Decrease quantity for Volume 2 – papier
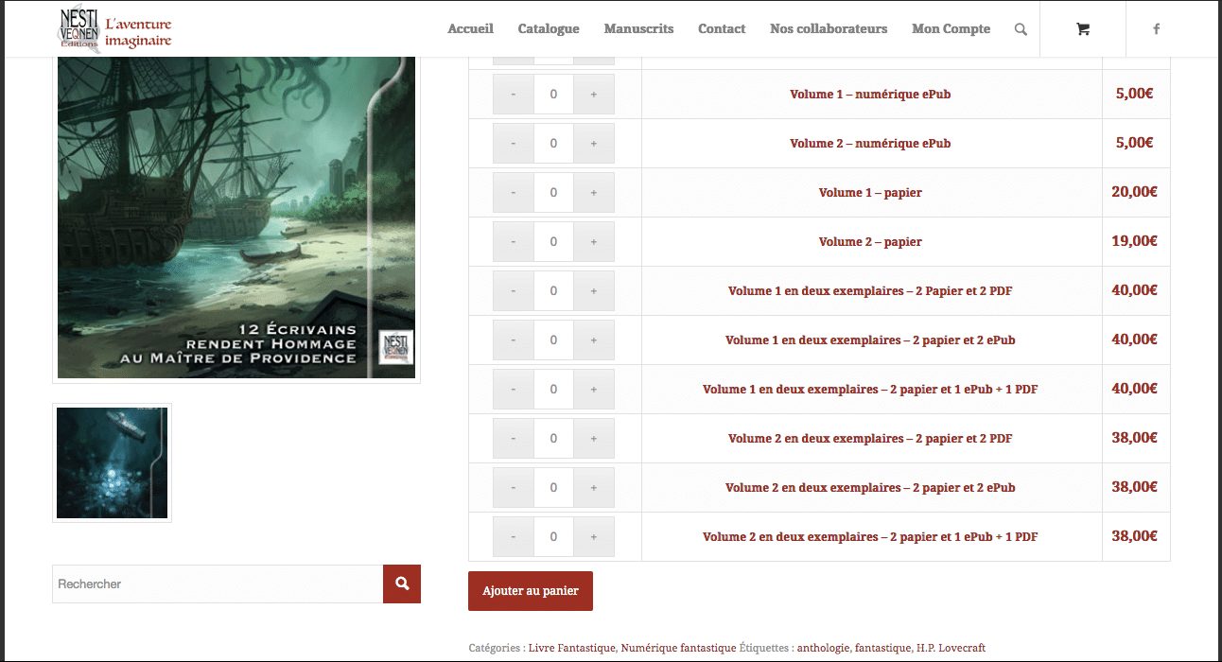The width and height of the screenshot is (1222, 662). (x=514, y=242)
